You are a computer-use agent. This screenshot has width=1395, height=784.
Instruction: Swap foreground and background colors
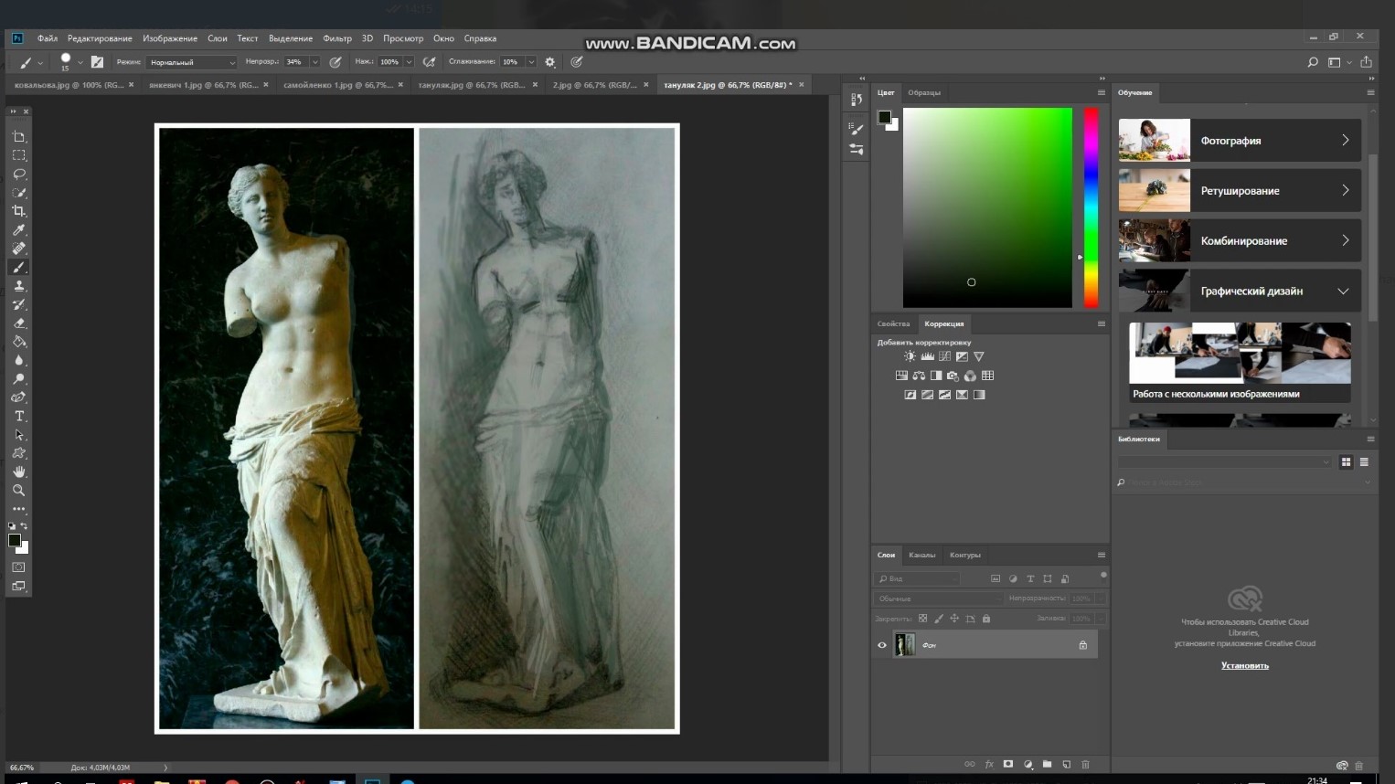tap(24, 526)
